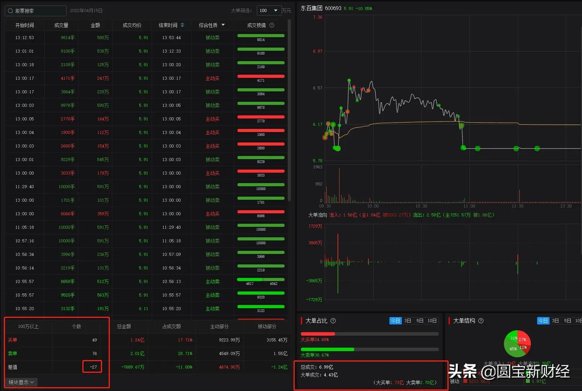The height and width of the screenshot is (391, 582).
Task: Click 主动买 in the 2770手 row
Action: (x=212, y=119)
